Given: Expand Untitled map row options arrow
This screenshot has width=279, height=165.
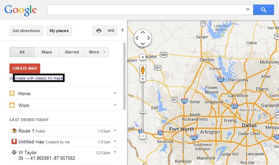Looking at the screenshot, I should coord(115,141).
